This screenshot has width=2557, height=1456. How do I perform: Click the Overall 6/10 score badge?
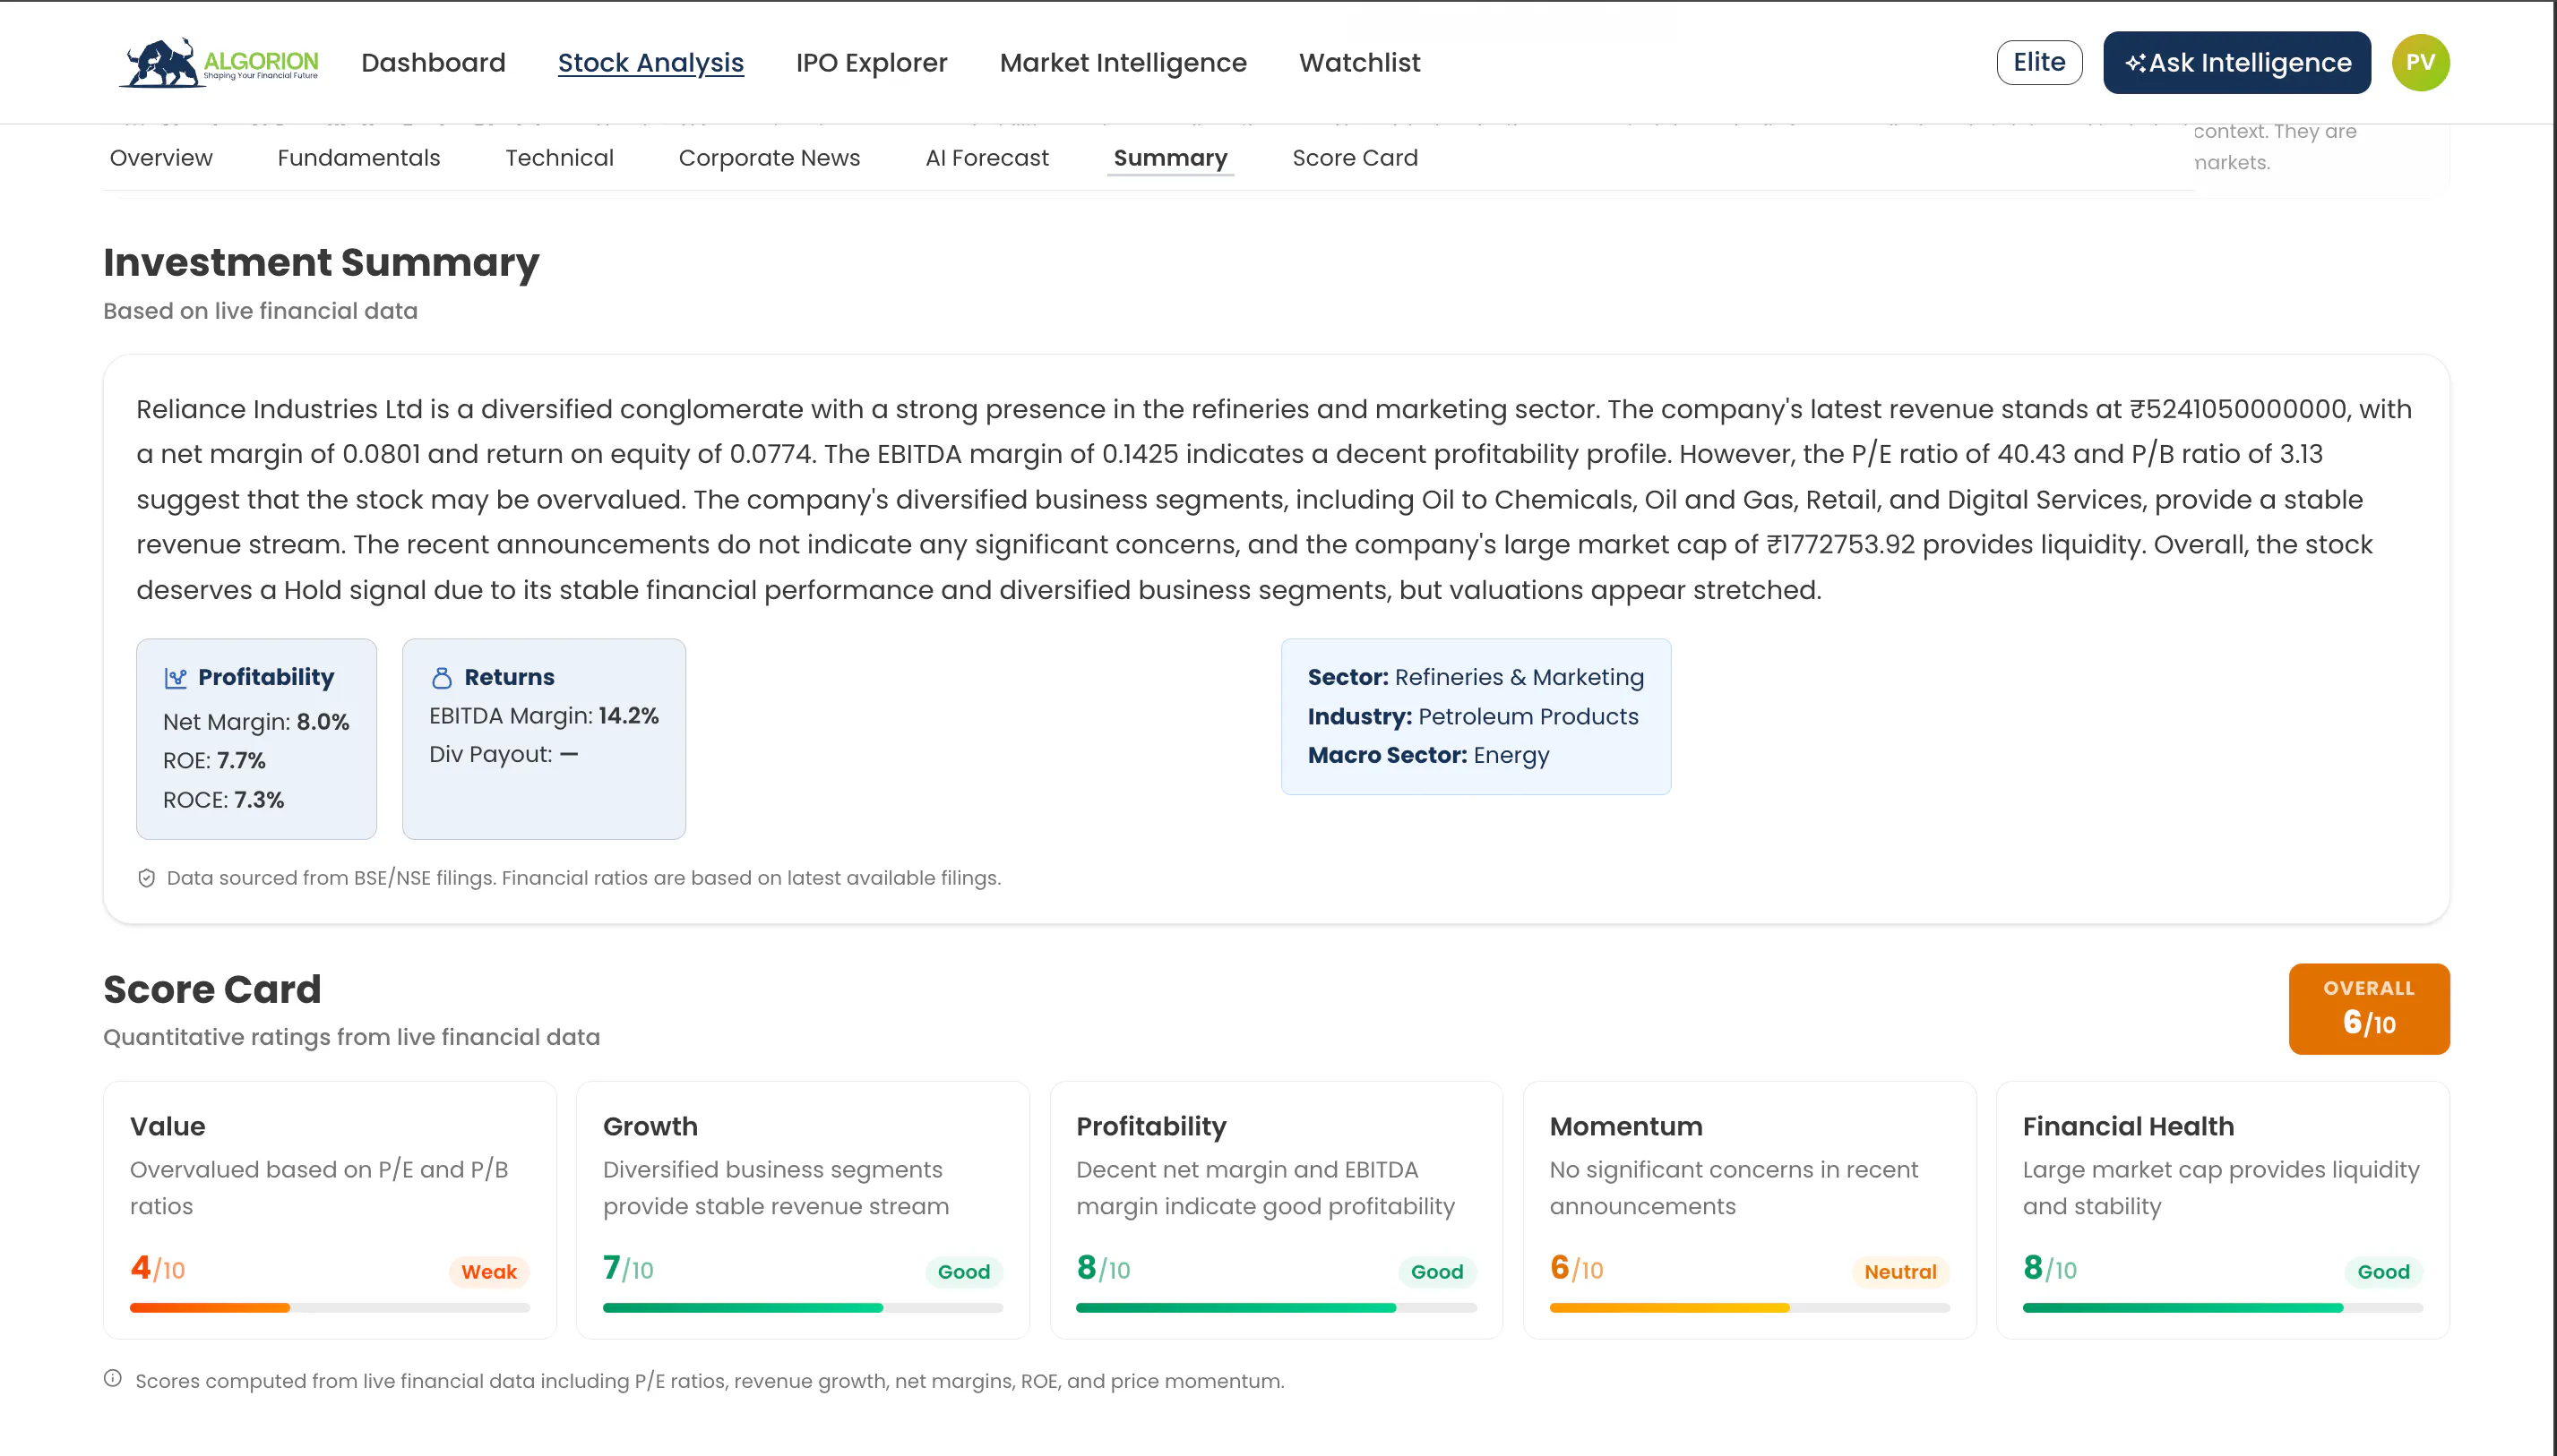coord(2368,1009)
